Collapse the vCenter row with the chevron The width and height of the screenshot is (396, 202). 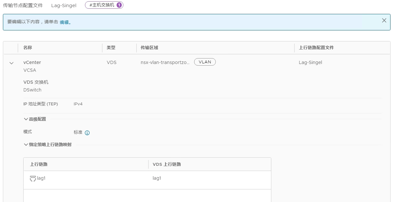(12, 63)
